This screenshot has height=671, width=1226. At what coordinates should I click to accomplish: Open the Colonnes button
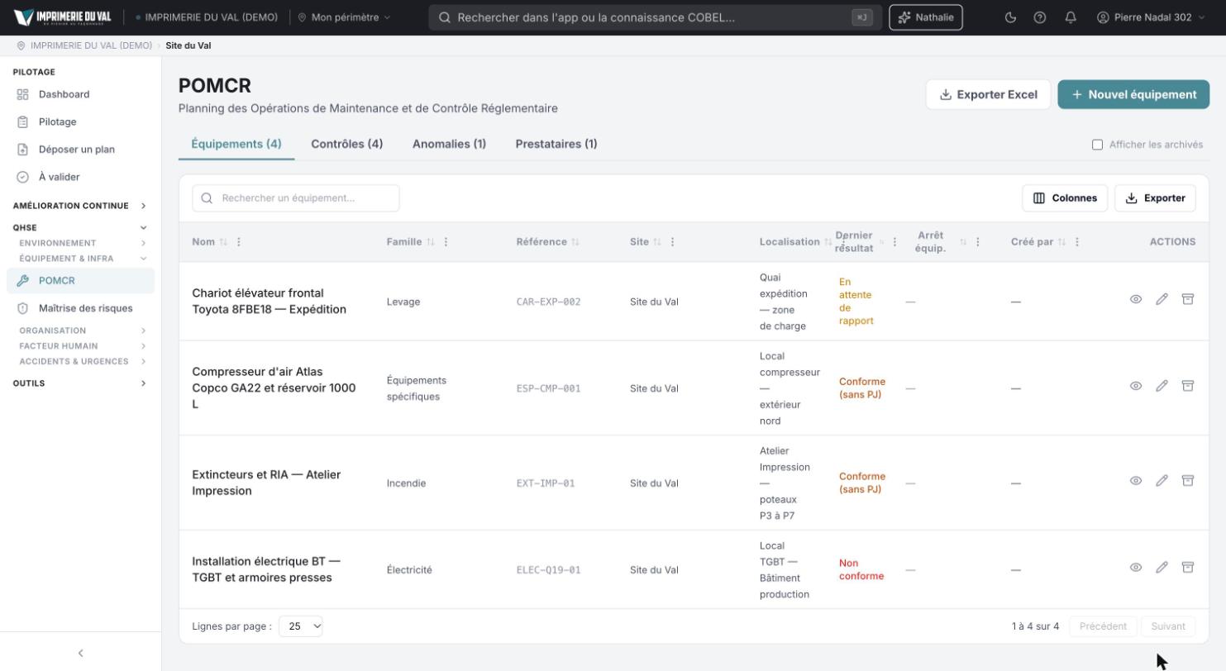coord(1065,198)
